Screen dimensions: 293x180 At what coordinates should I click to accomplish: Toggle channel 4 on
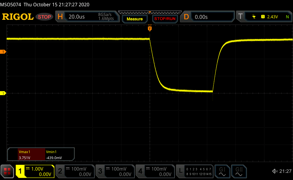tap(140, 171)
